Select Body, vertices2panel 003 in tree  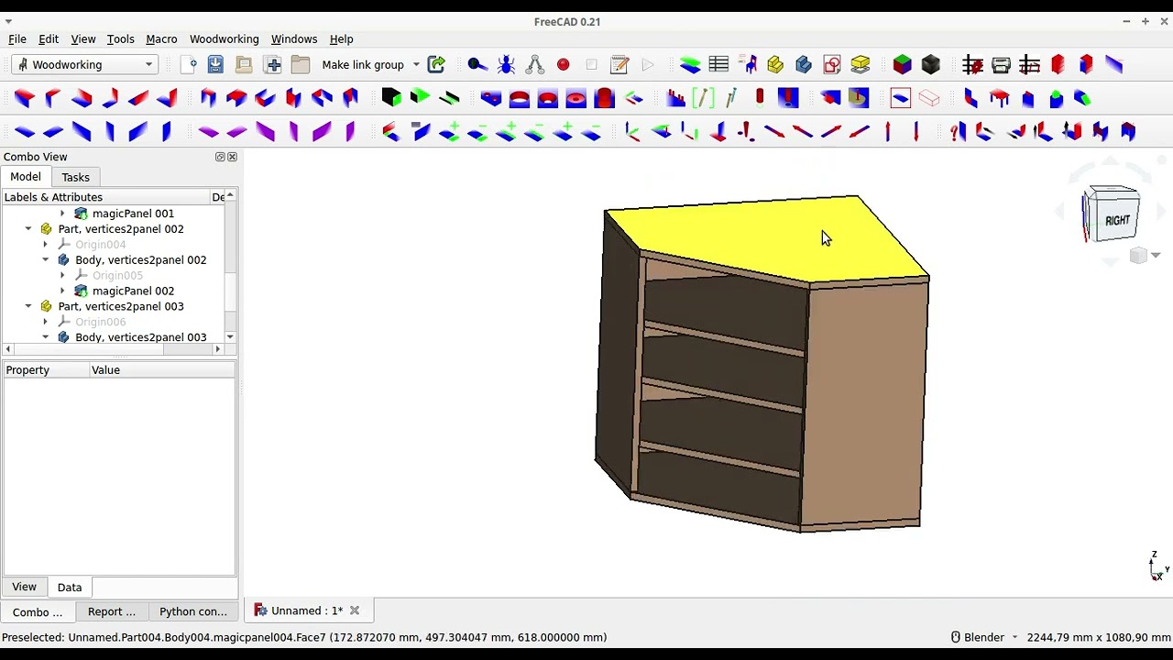pyautogui.click(x=141, y=337)
